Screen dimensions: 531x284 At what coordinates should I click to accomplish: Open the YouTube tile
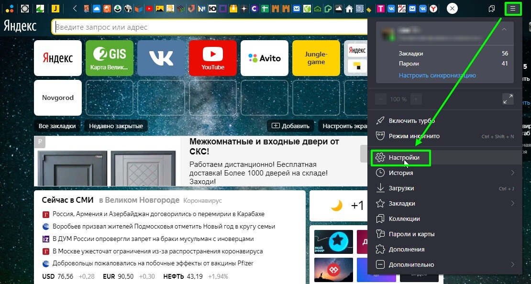(213, 58)
